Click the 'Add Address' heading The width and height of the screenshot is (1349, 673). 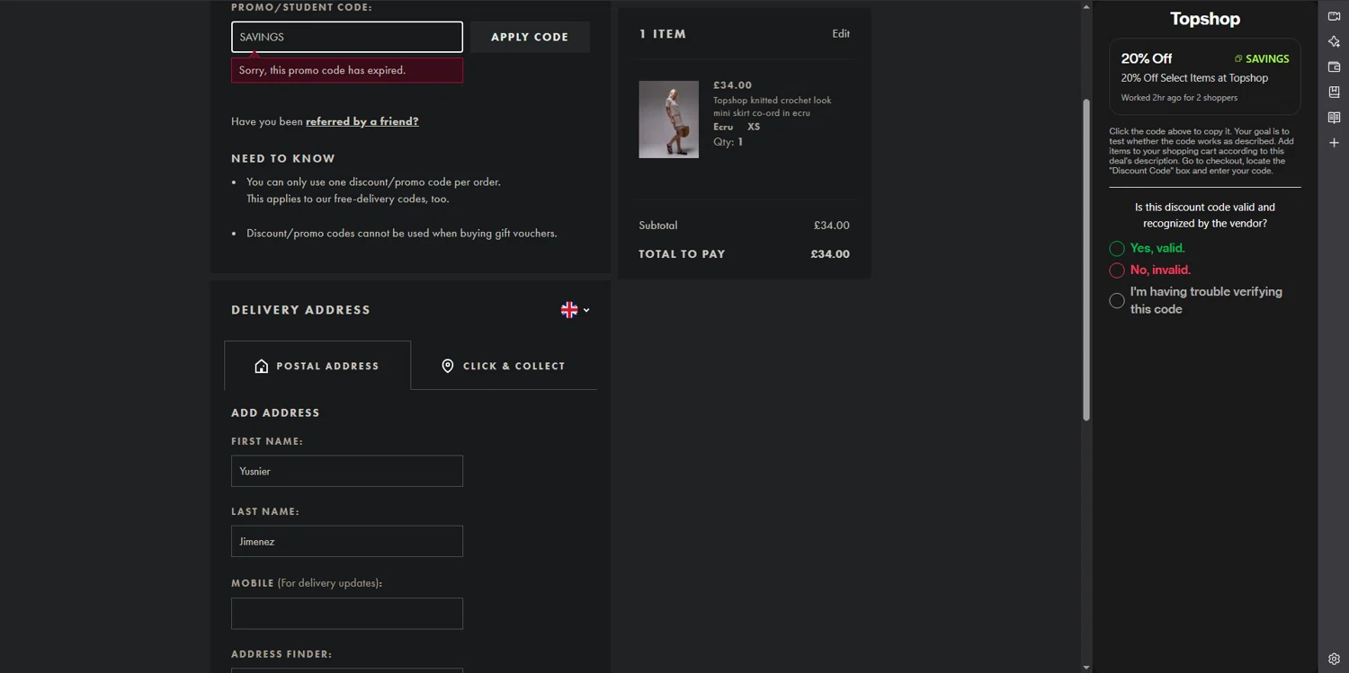275,413
